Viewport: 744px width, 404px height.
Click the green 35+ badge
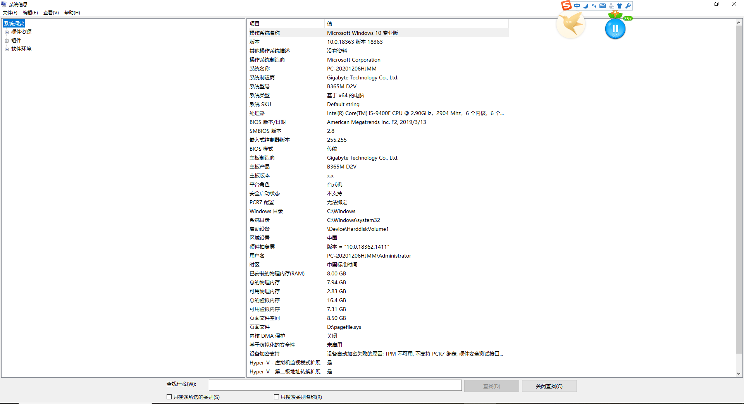point(628,18)
